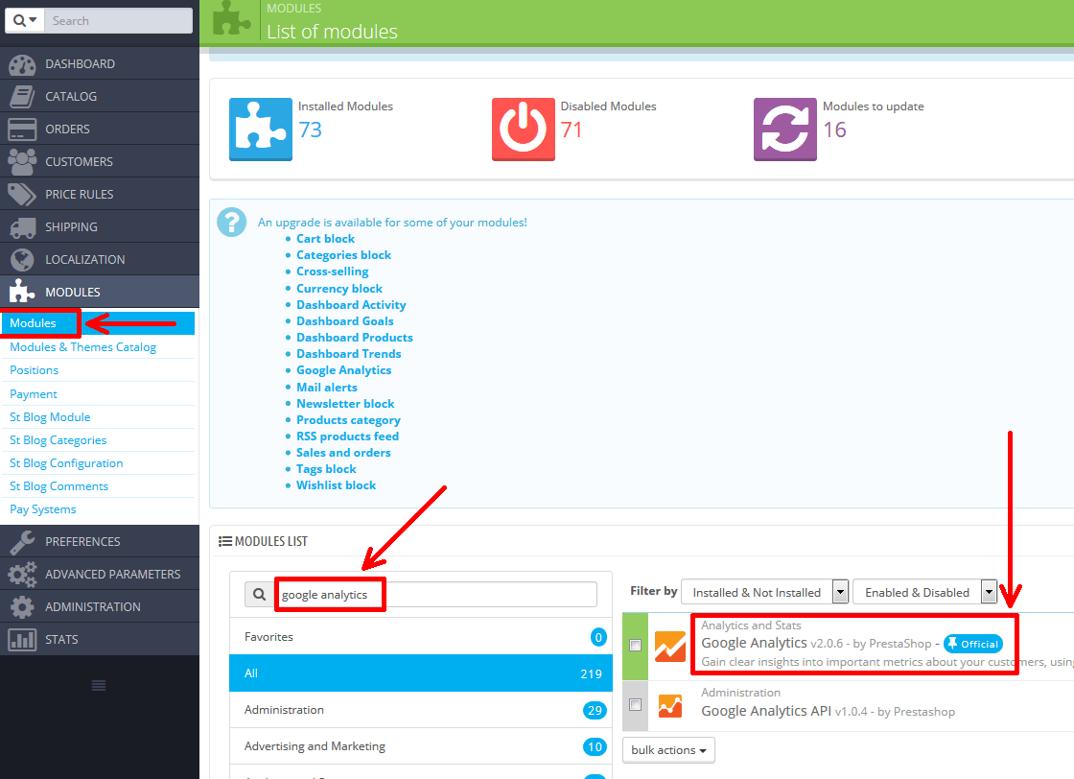
Task: Open the top search type dropdown
Action: click(x=25, y=20)
